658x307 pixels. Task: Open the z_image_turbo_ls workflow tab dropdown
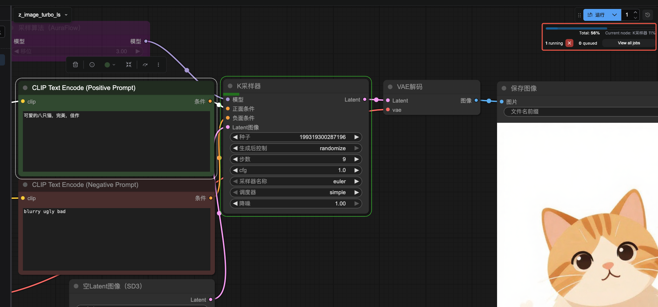(42, 15)
